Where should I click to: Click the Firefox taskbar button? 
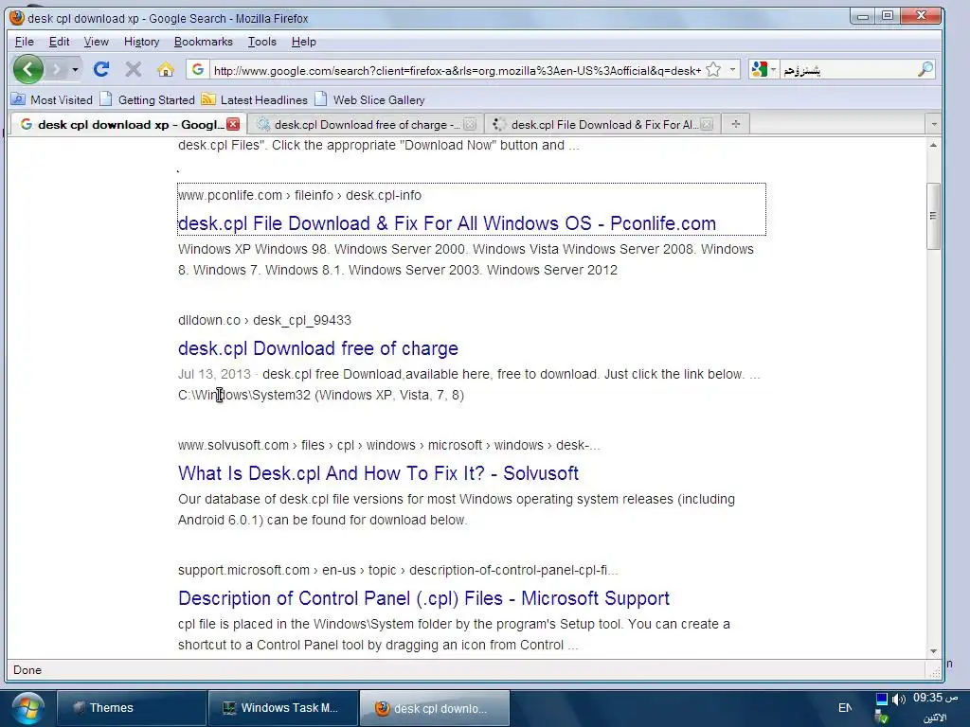(x=434, y=708)
